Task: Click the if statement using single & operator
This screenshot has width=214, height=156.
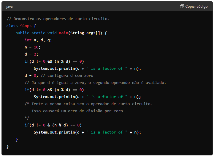Action: tap(53, 125)
